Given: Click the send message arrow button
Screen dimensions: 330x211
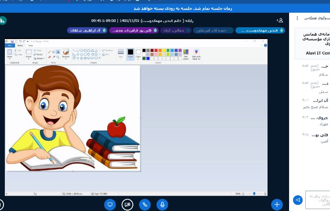Looking at the screenshot, I should (298, 200).
